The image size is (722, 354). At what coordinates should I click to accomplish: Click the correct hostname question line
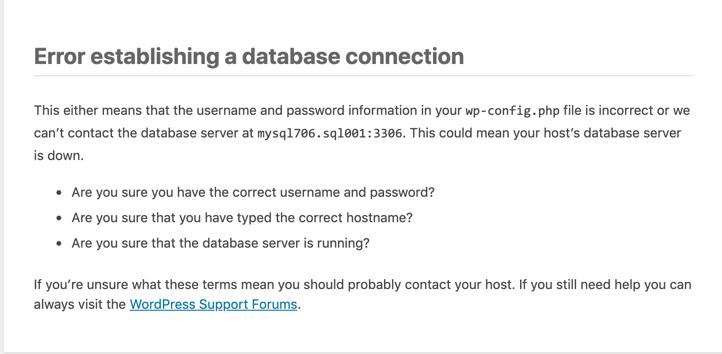point(242,218)
